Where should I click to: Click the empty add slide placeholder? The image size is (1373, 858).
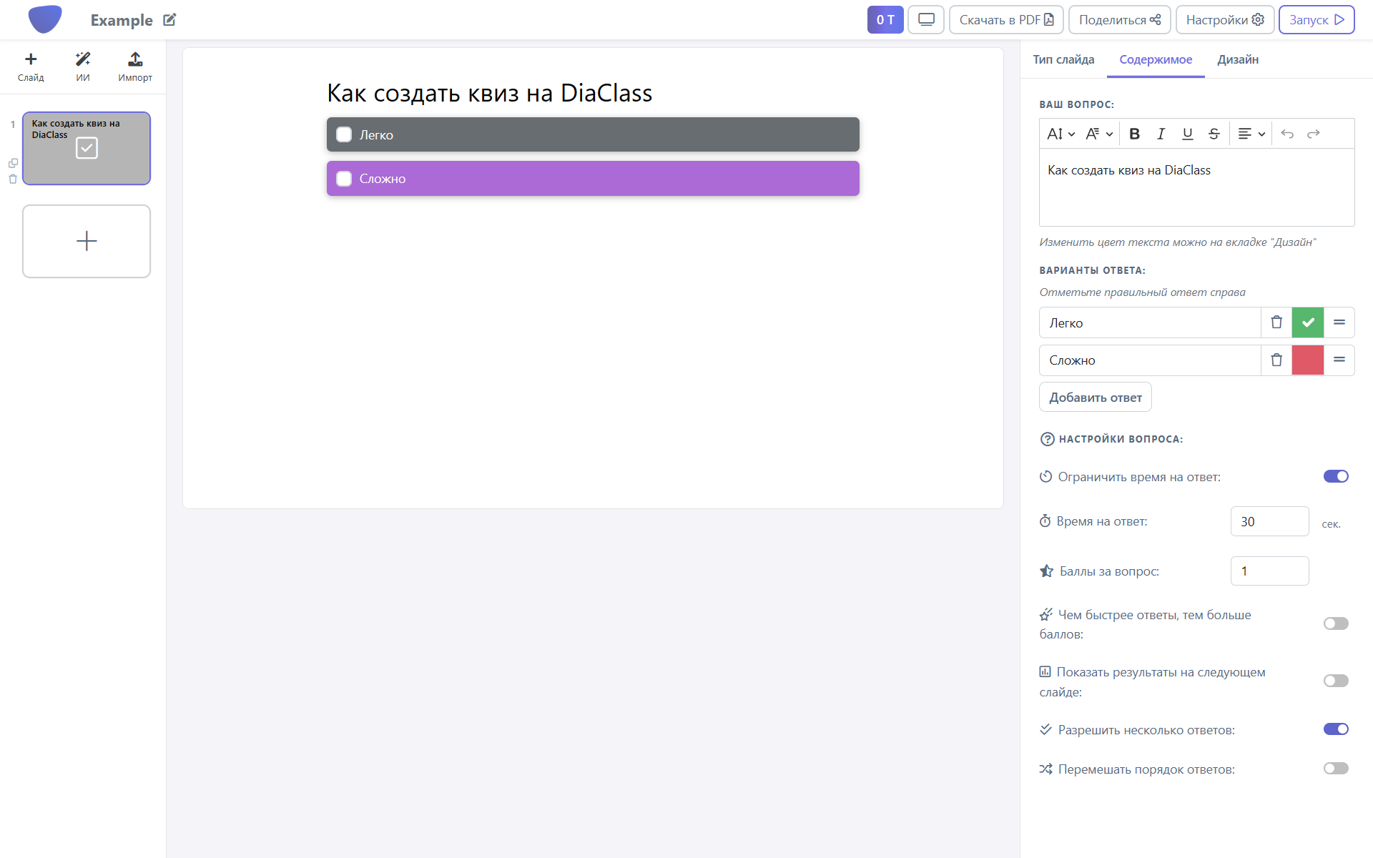coord(87,241)
